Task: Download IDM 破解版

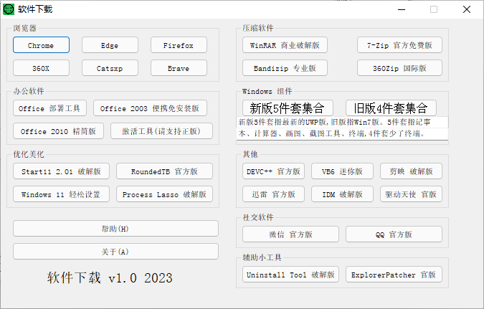Action: (x=342, y=194)
